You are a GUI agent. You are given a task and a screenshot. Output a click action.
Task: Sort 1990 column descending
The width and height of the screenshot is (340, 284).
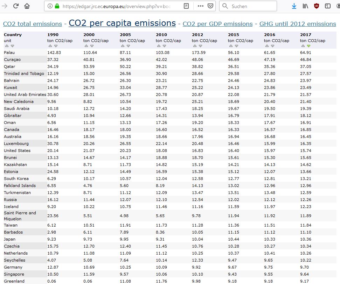click(x=56, y=46)
